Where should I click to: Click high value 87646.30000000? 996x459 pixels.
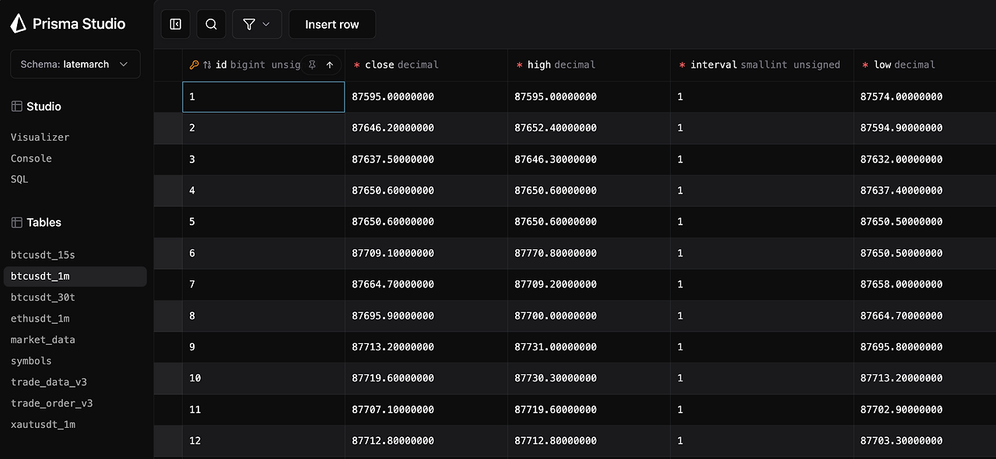556,159
